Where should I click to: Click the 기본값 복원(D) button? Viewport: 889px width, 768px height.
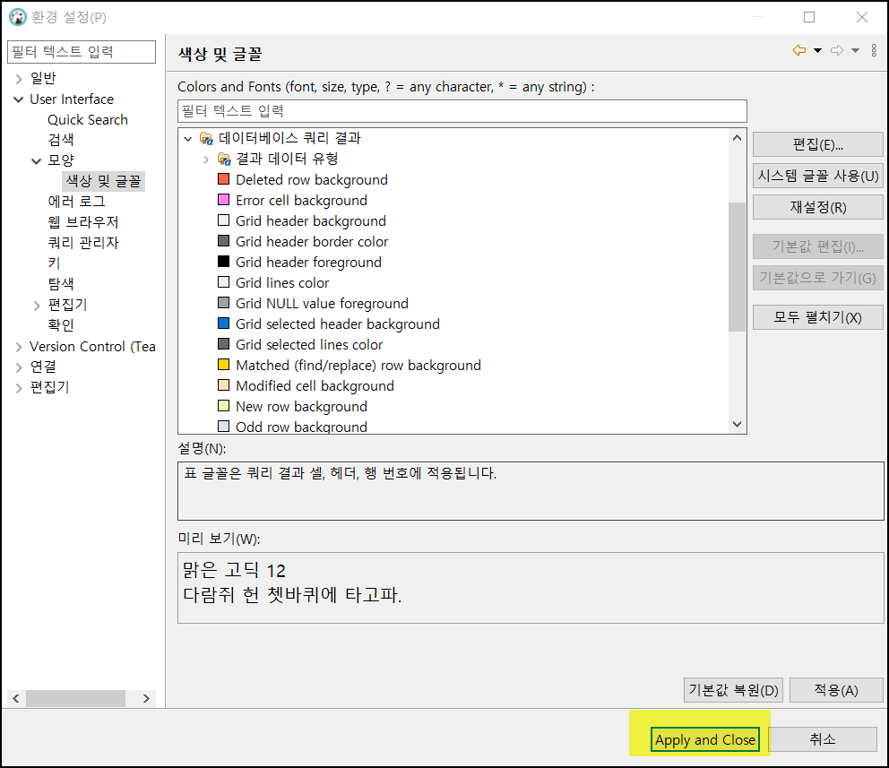click(x=733, y=690)
